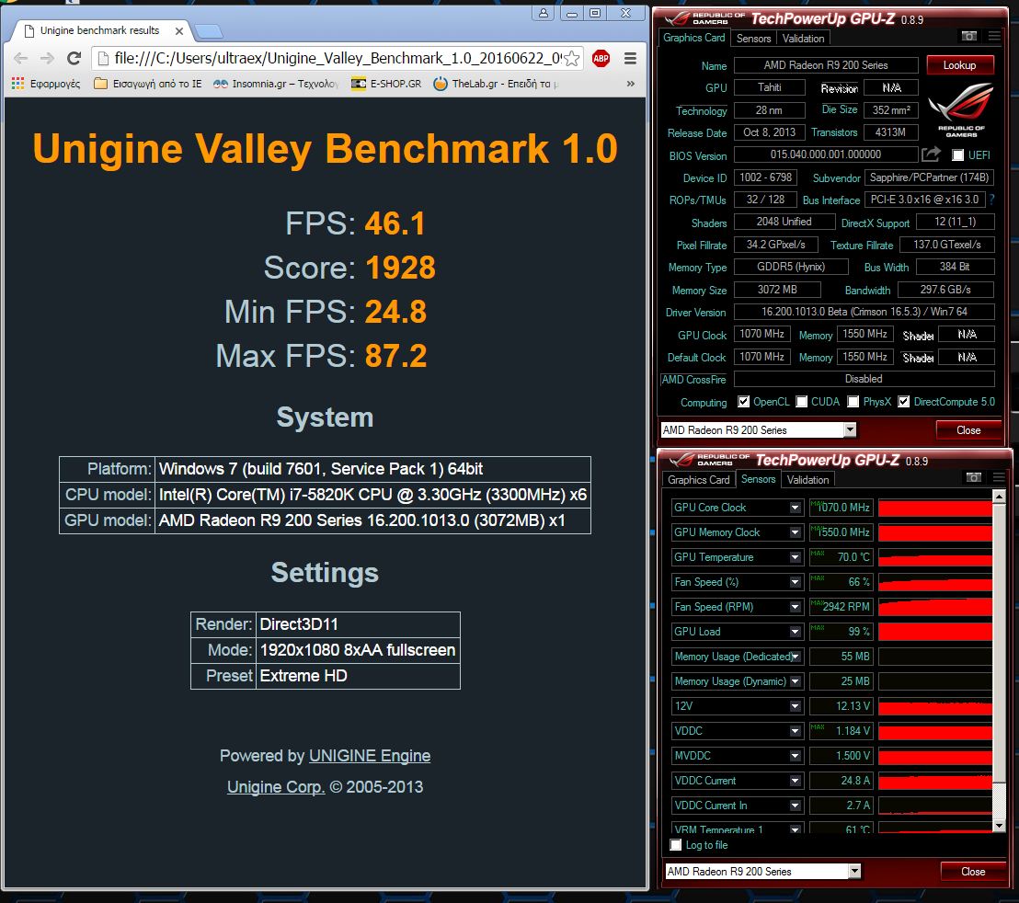Image resolution: width=1019 pixels, height=903 pixels.
Task: Close the Unigine benchmark results tab
Action: click(x=178, y=30)
